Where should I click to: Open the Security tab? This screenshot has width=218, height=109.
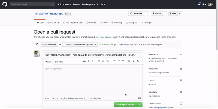pyautogui.click(x=117, y=23)
